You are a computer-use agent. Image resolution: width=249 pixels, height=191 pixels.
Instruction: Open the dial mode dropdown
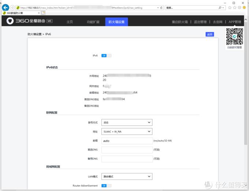pos(127,122)
